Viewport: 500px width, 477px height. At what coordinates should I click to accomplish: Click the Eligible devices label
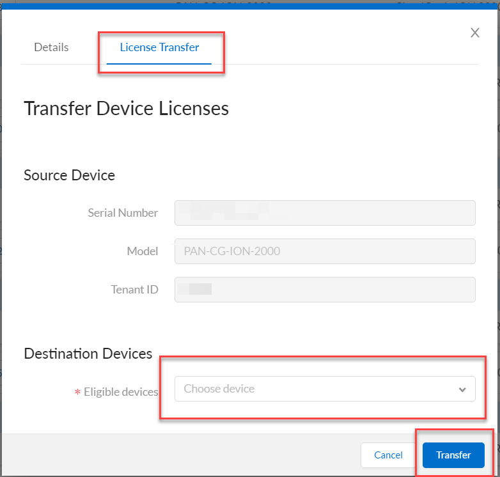tap(121, 392)
